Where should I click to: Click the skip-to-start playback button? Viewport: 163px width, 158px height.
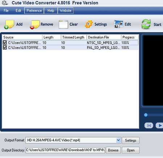[x=149, y=125]
